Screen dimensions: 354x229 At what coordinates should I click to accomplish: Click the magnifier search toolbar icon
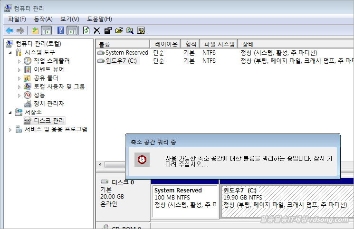point(130,30)
